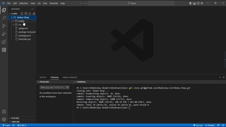
Task: Open the Explorer view in activity bar
Action: tap(4, 10)
